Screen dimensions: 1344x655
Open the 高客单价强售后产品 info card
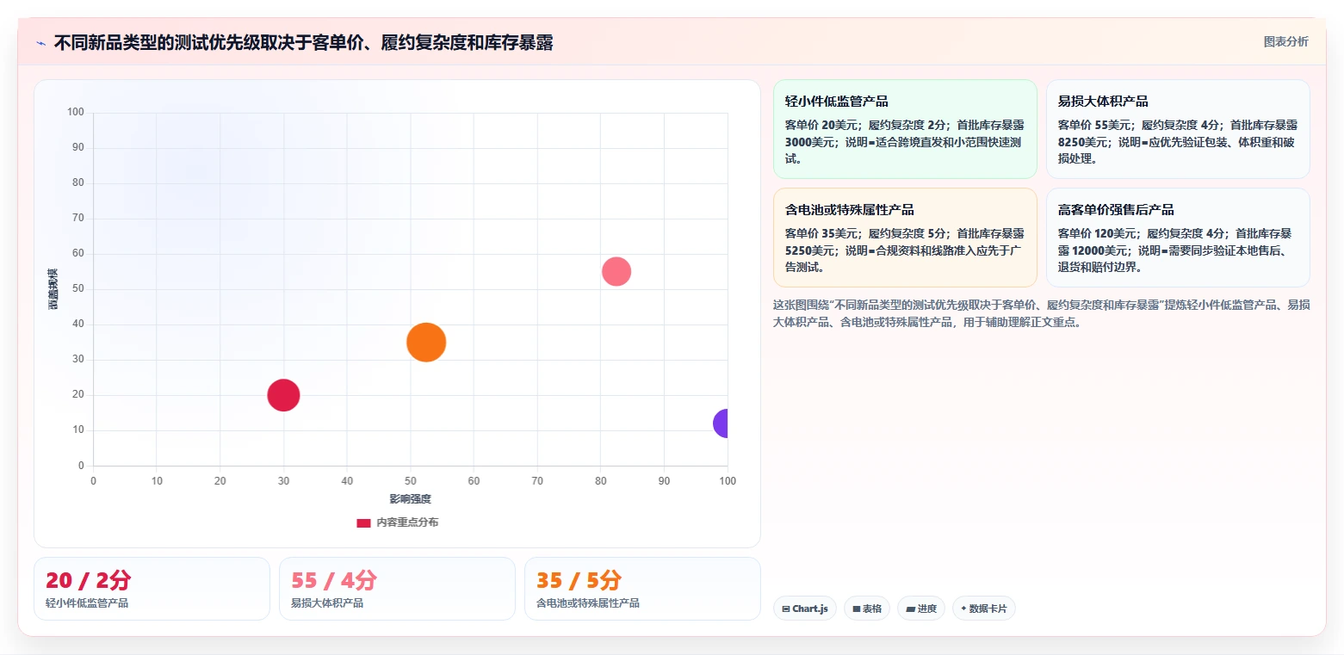(x=1178, y=238)
